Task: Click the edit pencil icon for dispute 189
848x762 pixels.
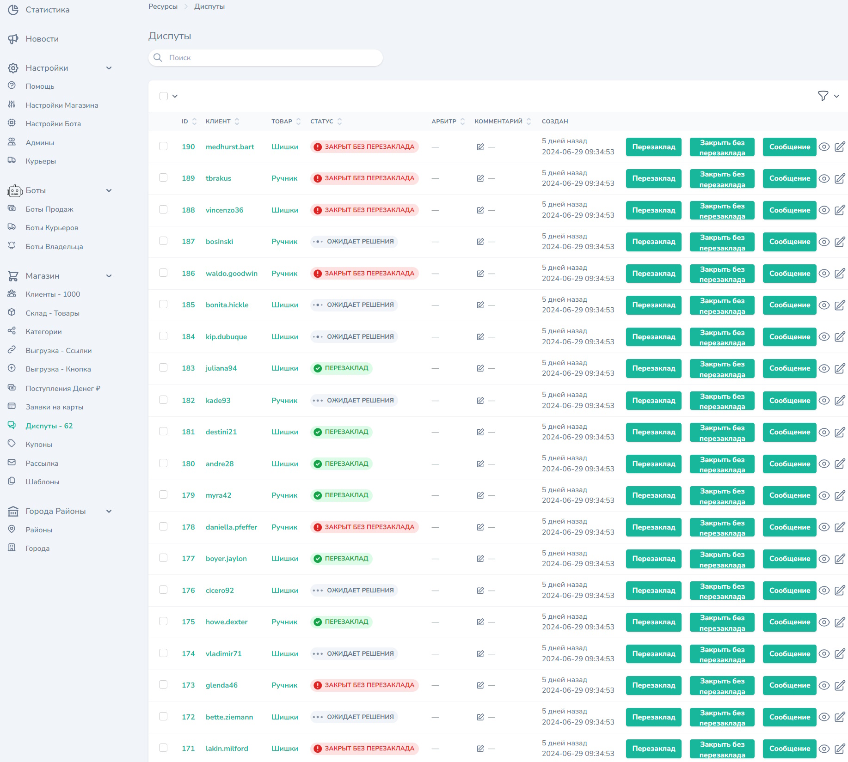Action: [x=840, y=178]
